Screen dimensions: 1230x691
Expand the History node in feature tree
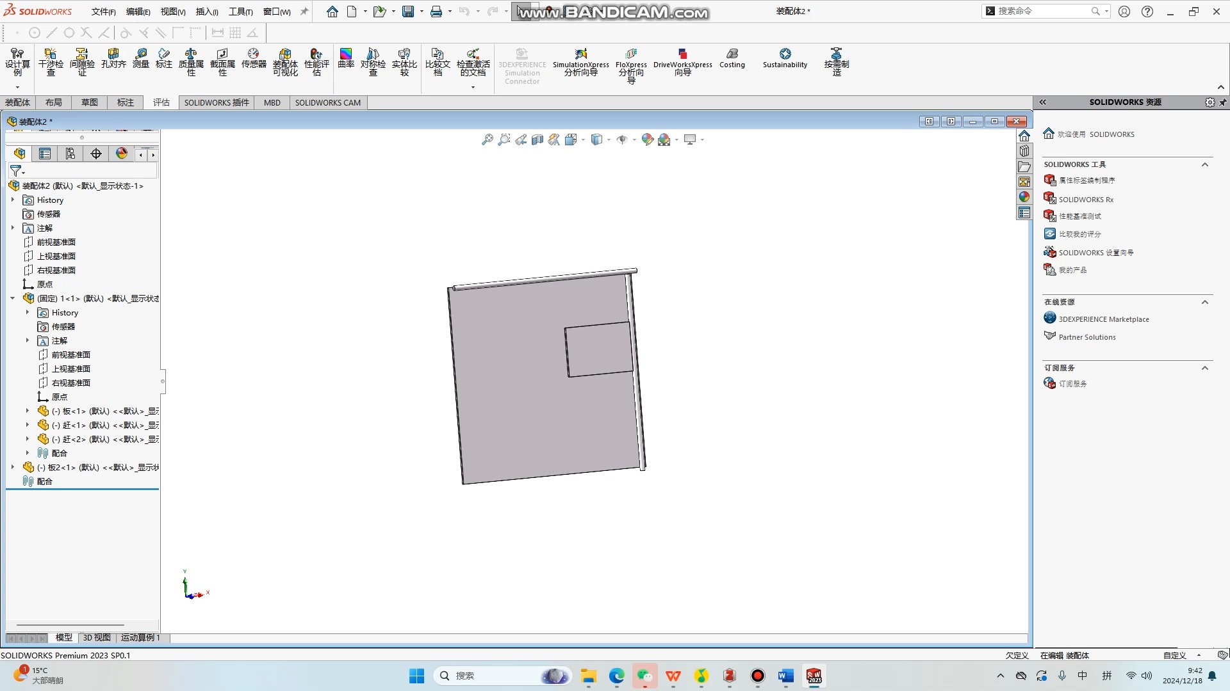tap(12, 200)
